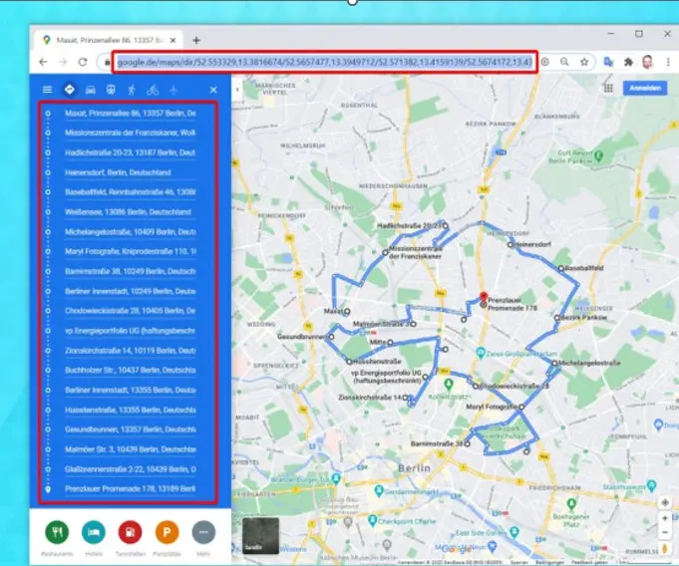Select the Barnimstraße 38 stop
Viewport: 679px width, 566px height.
point(130,271)
